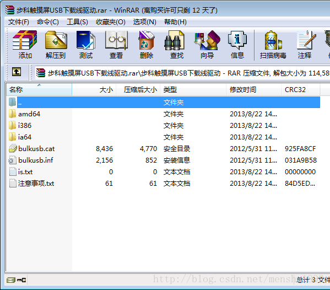Click CRC value 00000000

[x=300, y=172]
